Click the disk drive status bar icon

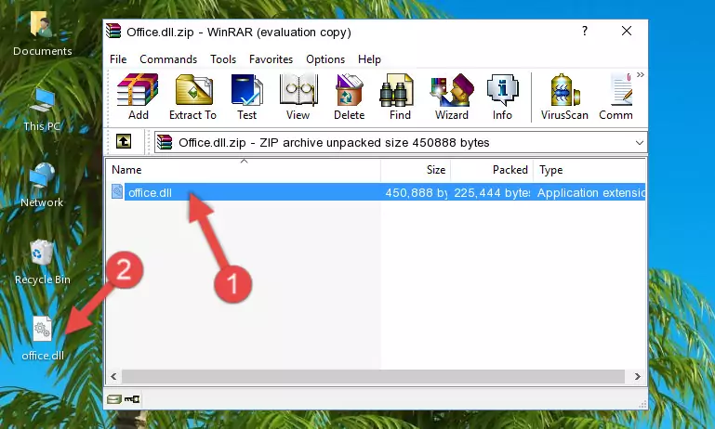point(114,399)
